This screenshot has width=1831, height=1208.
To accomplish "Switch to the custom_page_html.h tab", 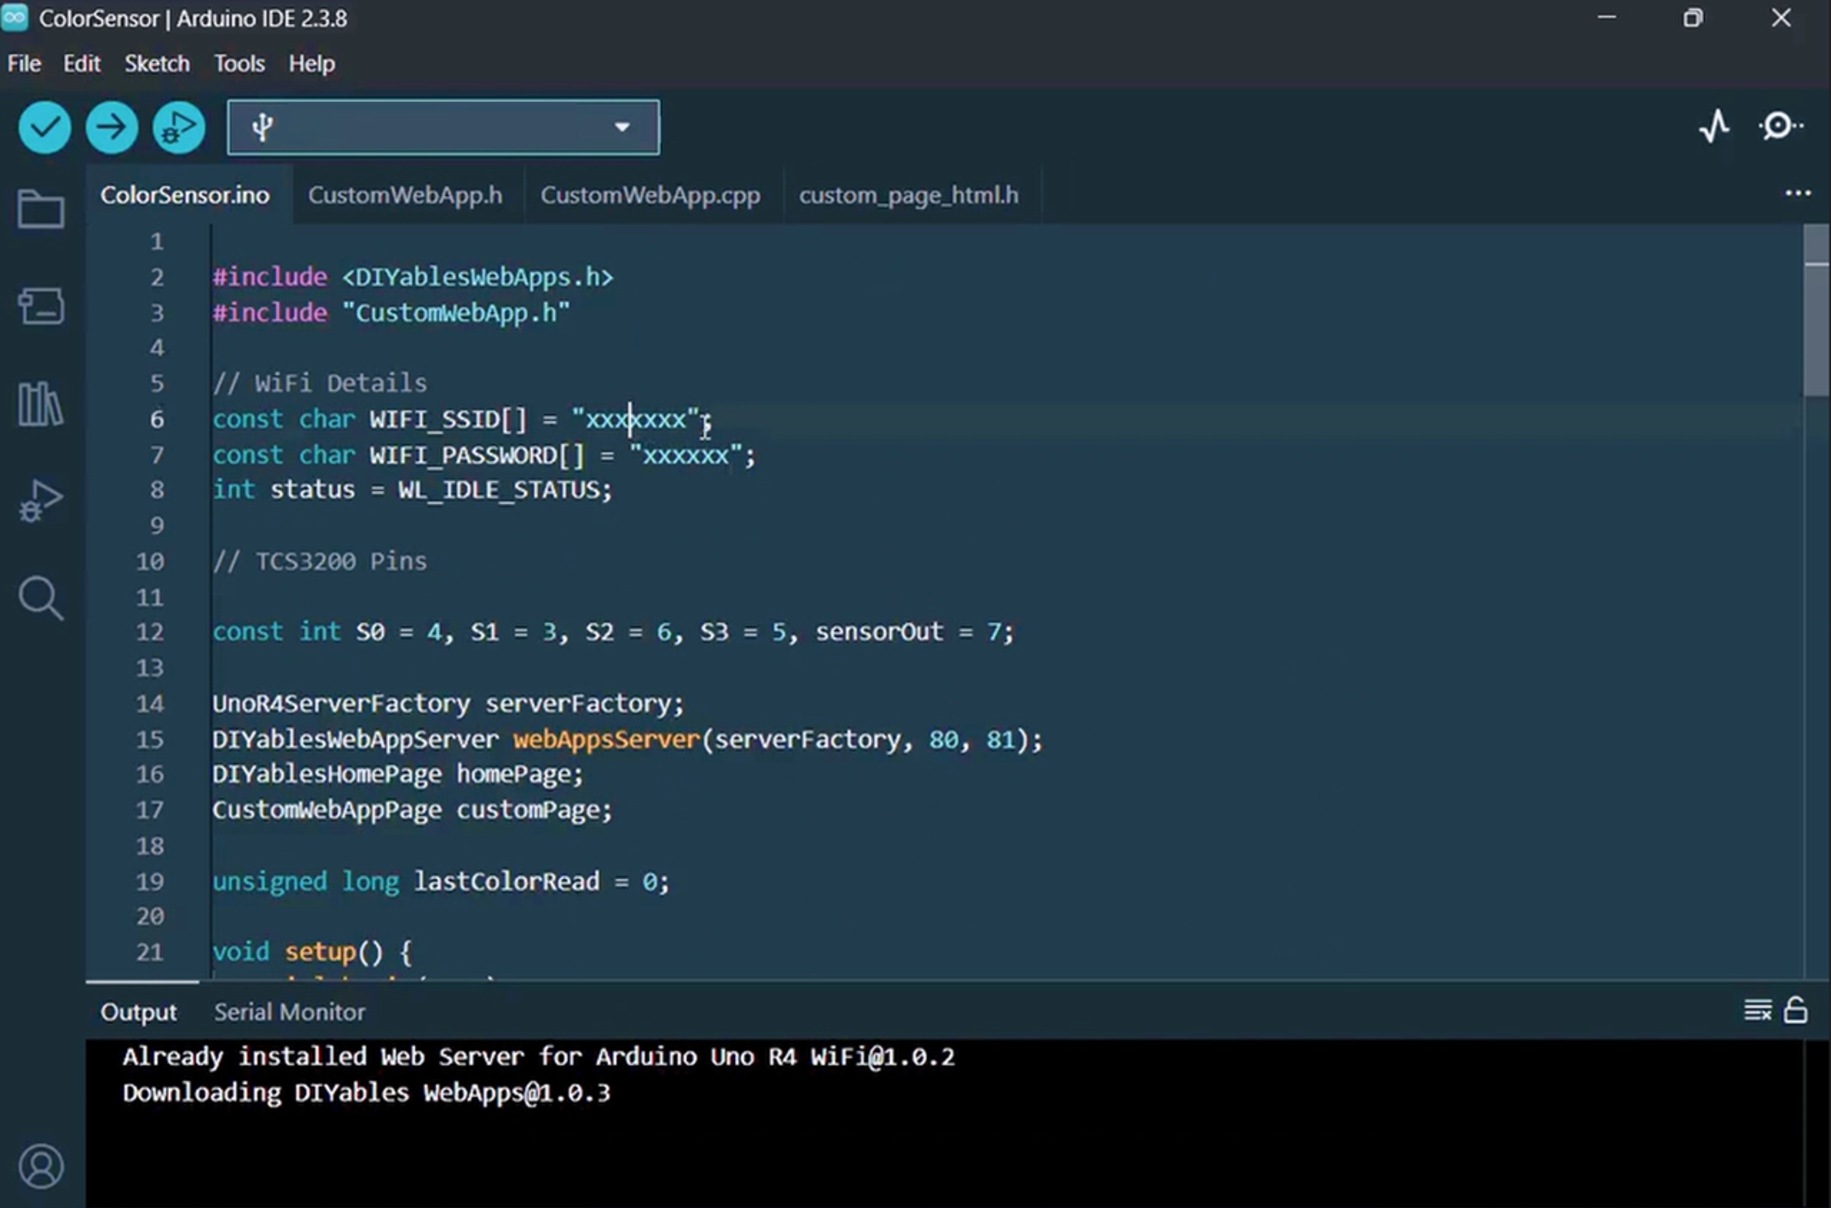I will click(908, 195).
